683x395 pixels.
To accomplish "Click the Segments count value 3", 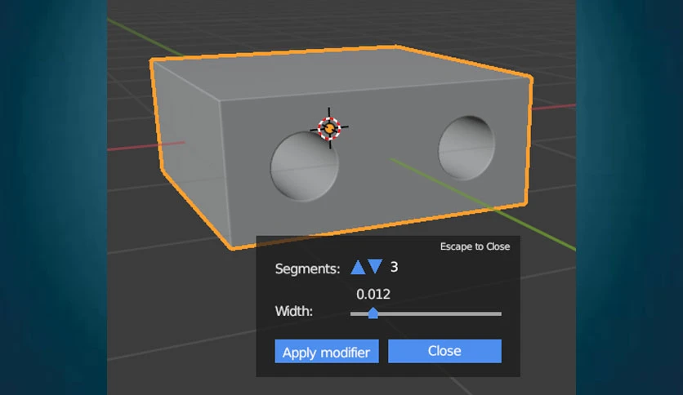I will point(395,267).
